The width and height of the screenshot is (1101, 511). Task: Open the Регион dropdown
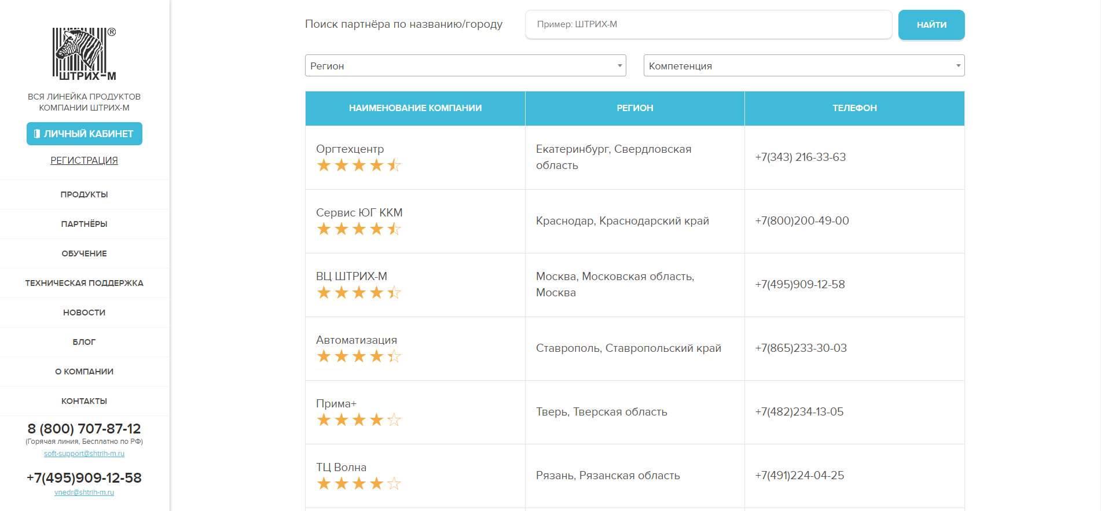(x=465, y=65)
